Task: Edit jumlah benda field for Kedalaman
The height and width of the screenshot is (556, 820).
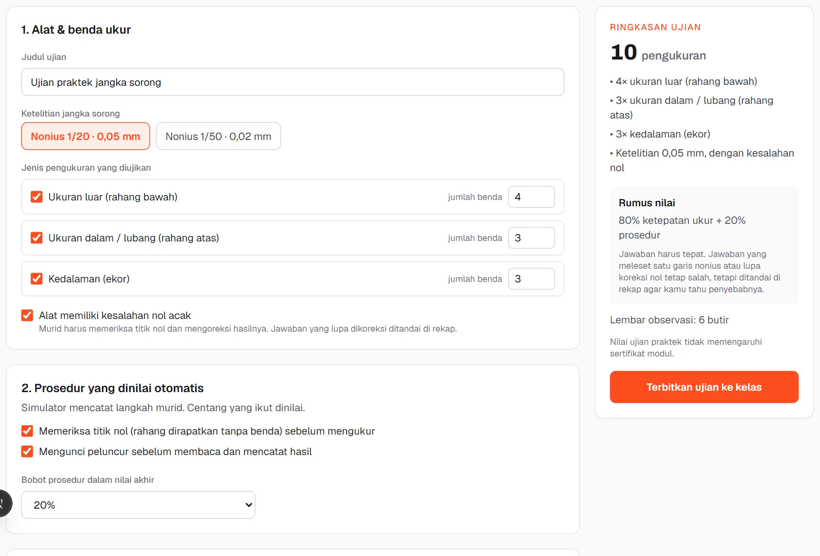Action: pyautogui.click(x=531, y=278)
